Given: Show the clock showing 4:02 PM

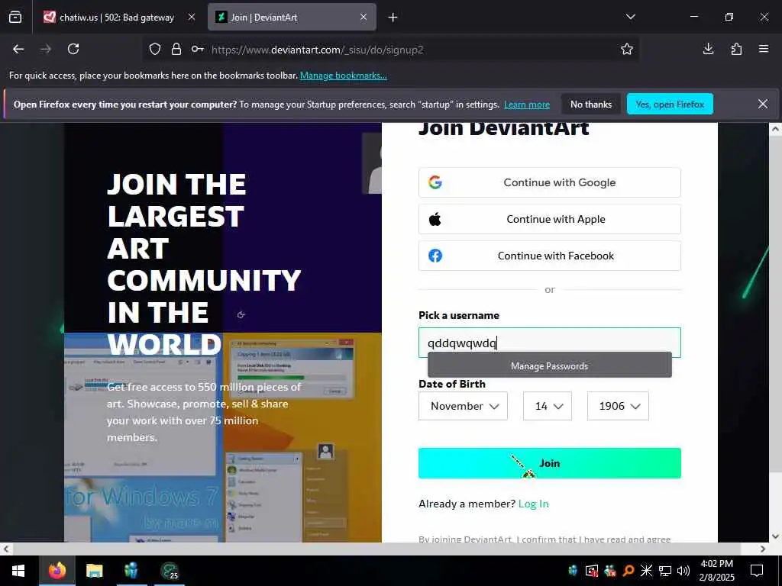Looking at the screenshot, I should click(716, 571).
